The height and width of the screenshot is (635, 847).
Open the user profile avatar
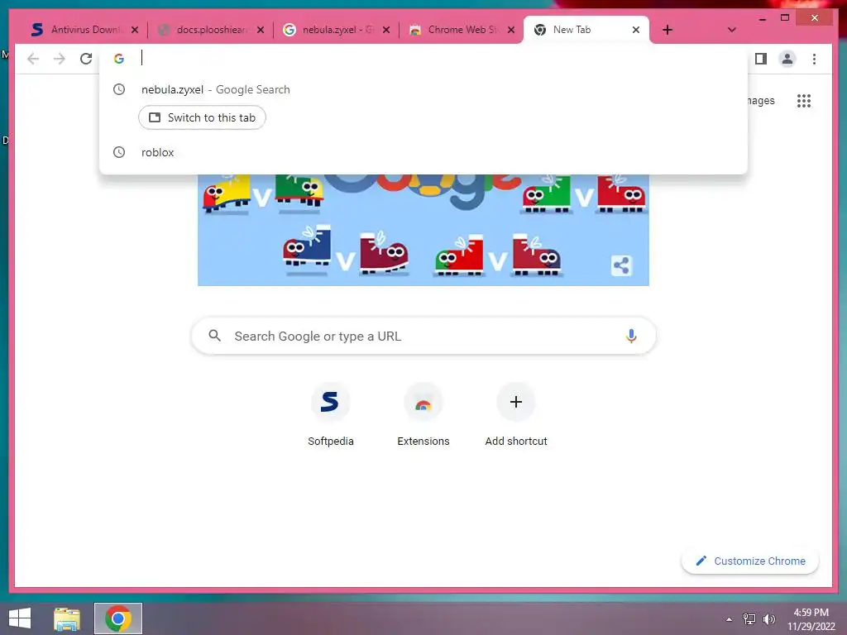point(787,59)
